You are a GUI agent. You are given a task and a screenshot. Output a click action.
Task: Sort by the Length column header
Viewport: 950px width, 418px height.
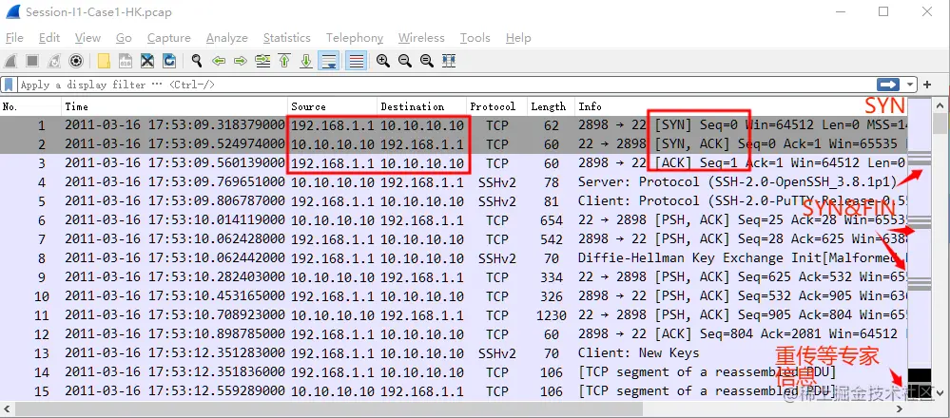(551, 106)
